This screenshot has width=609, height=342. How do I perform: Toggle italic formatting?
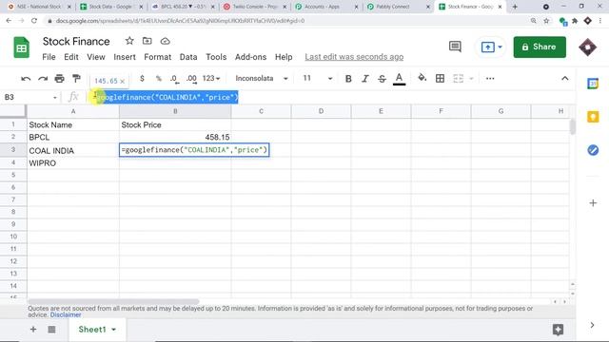(365, 79)
